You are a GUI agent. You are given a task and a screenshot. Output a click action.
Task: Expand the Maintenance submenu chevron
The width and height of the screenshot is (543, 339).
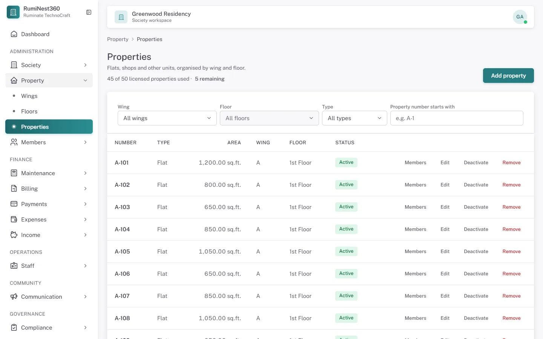85,173
